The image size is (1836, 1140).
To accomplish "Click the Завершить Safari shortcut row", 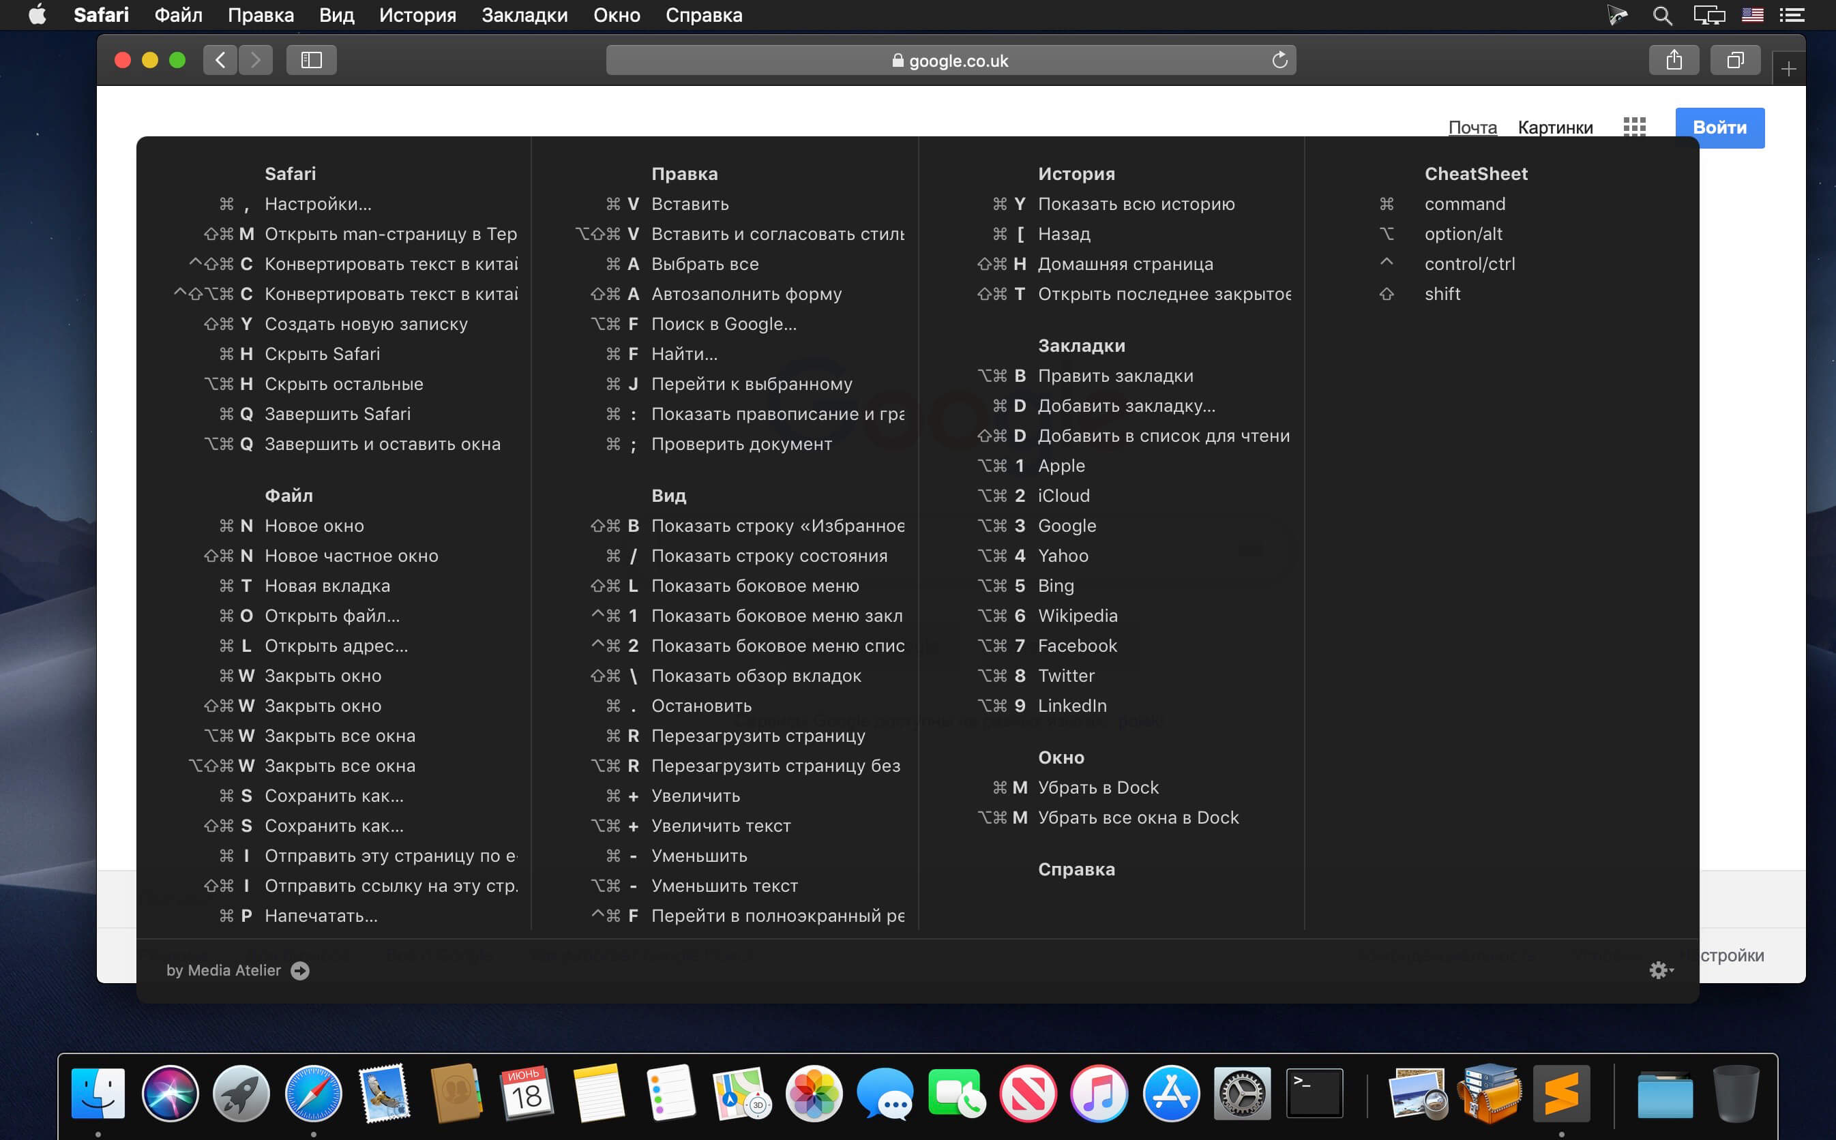I will coord(314,414).
